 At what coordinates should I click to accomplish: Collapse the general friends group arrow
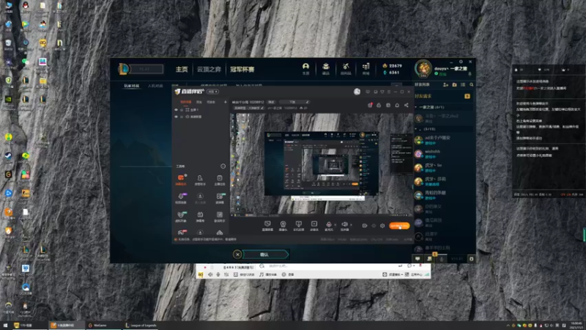click(416, 129)
